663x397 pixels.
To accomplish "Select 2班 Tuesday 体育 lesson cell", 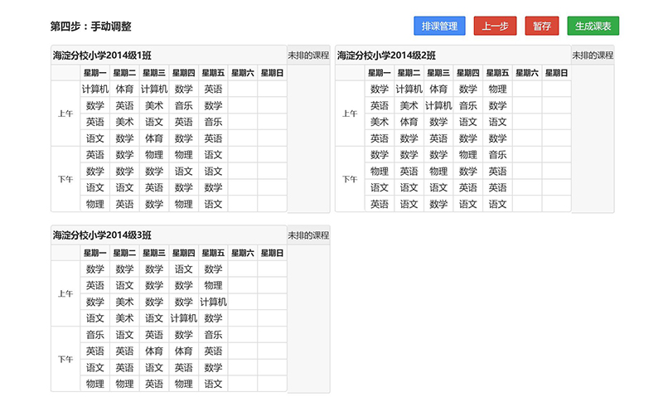I will pos(409,122).
